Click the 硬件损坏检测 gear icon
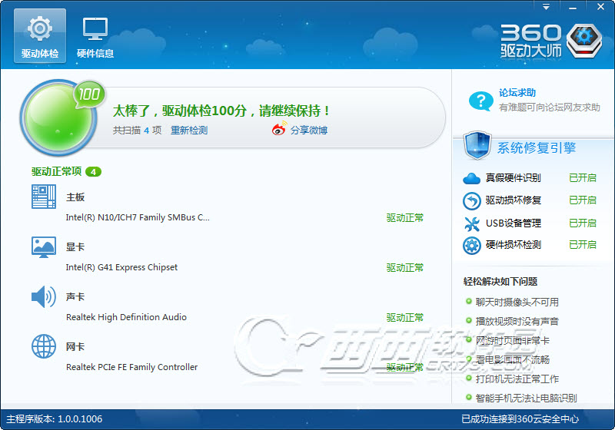615x430 pixels. tap(471, 246)
